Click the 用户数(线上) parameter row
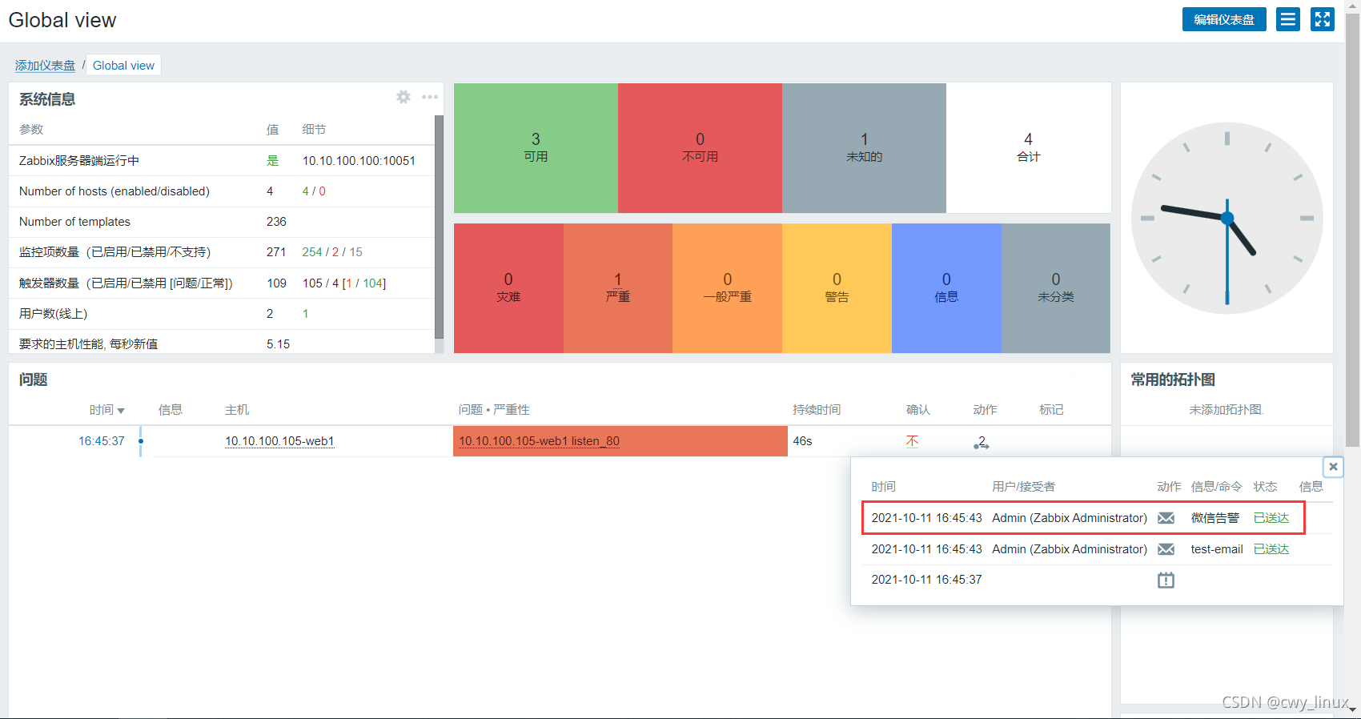This screenshot has height=719, width=1361. point(222,314)
